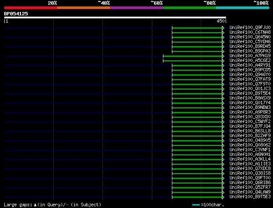Click the UniRef100_A9P8R3 label
Viewport: 273px width, 208px height.
click(250, 112)
